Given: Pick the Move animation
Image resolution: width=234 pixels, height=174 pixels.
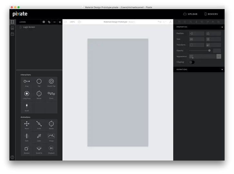Looking at the screenshot, I should coord(27,125).
